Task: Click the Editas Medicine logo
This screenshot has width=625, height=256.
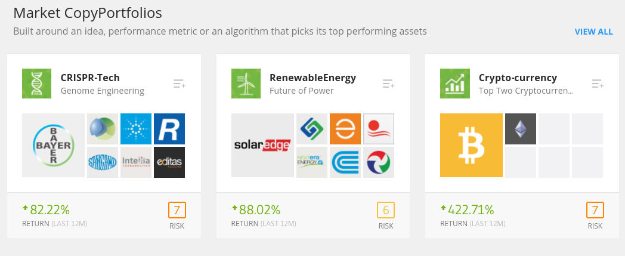Action: pyautogui.click(x=169, y=162)
